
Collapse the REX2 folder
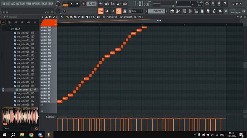(x=15, y=29)
